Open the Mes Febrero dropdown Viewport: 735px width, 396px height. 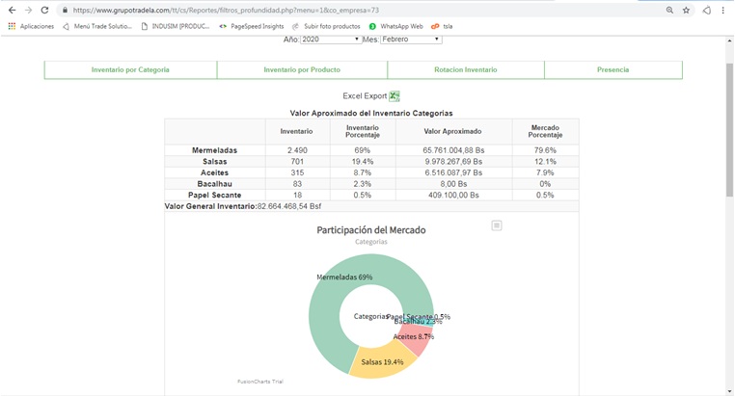[411, 40]
